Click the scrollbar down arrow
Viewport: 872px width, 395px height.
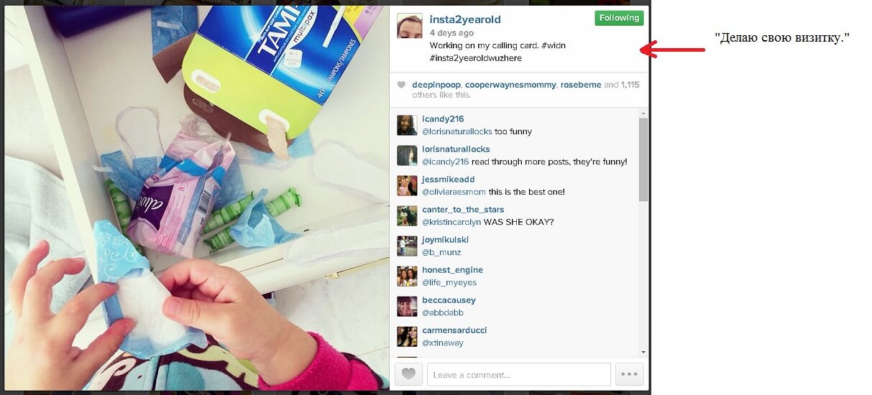click(643, 353)
